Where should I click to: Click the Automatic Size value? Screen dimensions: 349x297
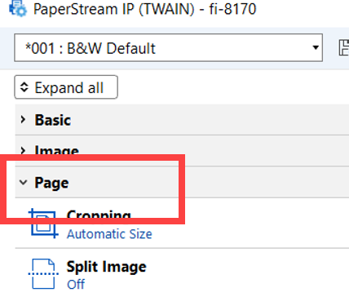pyautogui.click(x=109, y=234)
